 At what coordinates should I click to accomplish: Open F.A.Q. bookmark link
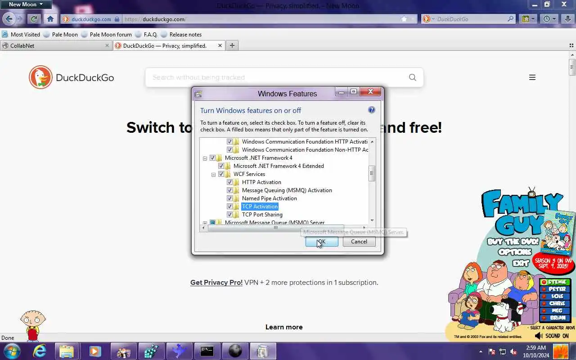point(146,34)
